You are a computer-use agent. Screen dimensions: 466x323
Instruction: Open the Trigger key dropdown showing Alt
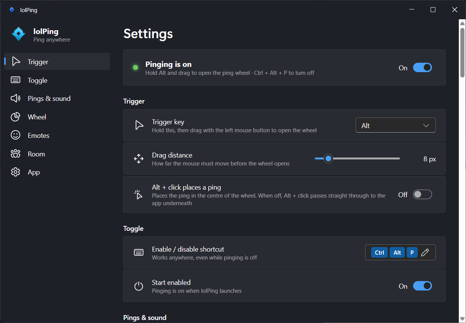pos(396,125)
